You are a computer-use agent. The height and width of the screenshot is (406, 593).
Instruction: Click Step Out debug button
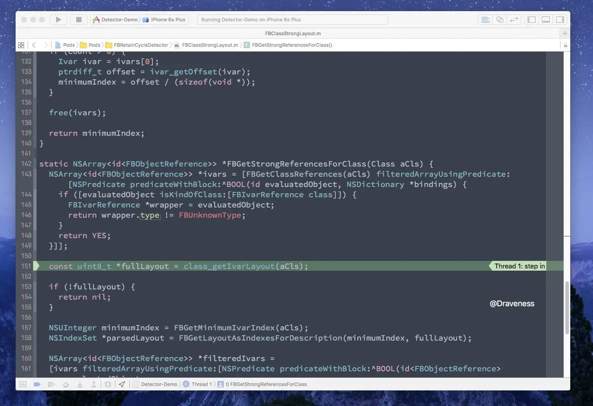coord(94,384)
